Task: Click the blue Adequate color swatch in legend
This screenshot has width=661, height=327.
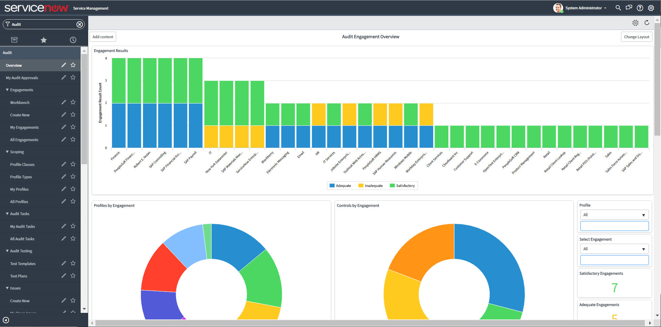Action: tap(332, 186)
